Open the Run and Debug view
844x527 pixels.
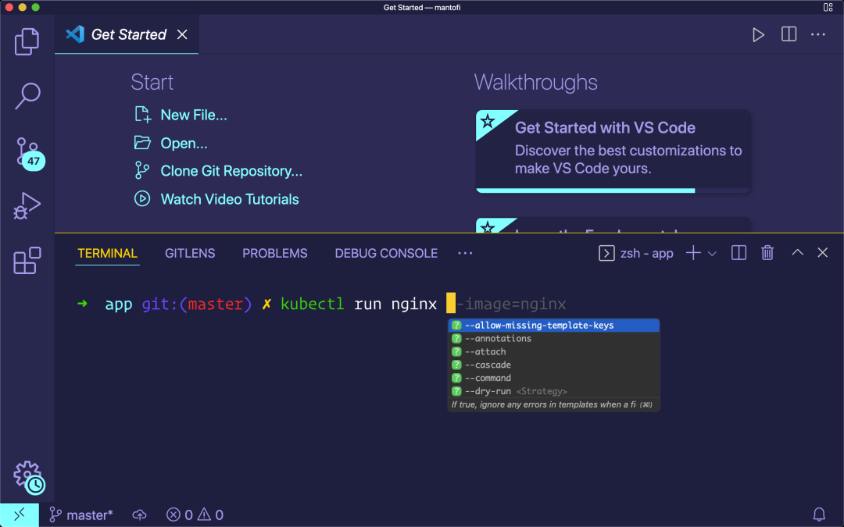[27, 206]
